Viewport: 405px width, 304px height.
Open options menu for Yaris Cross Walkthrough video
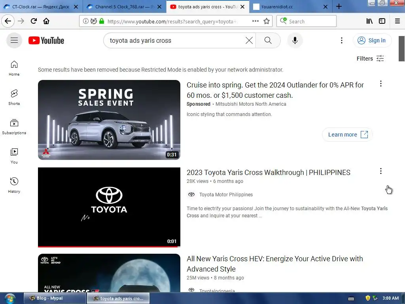[380, 171]
